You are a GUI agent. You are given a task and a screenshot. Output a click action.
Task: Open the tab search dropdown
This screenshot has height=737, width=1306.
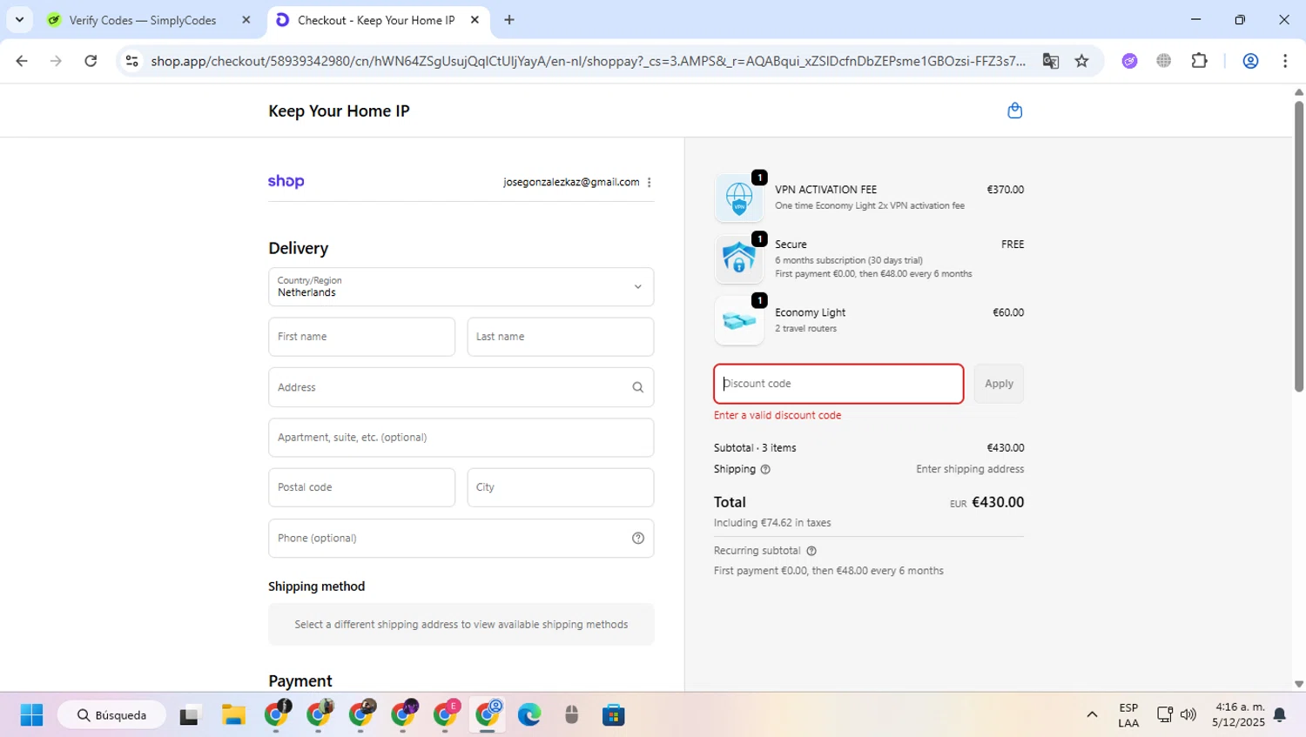click(19, 20)
